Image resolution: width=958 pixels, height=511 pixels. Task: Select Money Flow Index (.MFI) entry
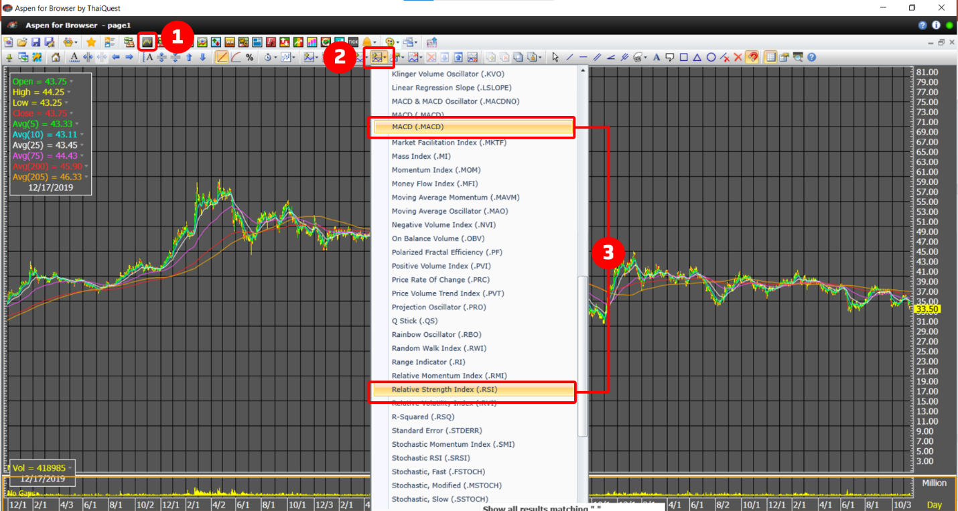[425, 184]
